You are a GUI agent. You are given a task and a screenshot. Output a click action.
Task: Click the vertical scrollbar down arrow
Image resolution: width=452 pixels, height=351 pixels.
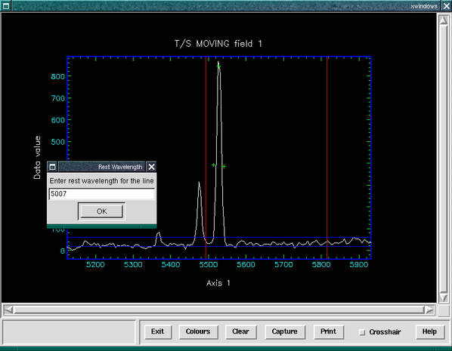pyautogui.click(x=444, y=297)
